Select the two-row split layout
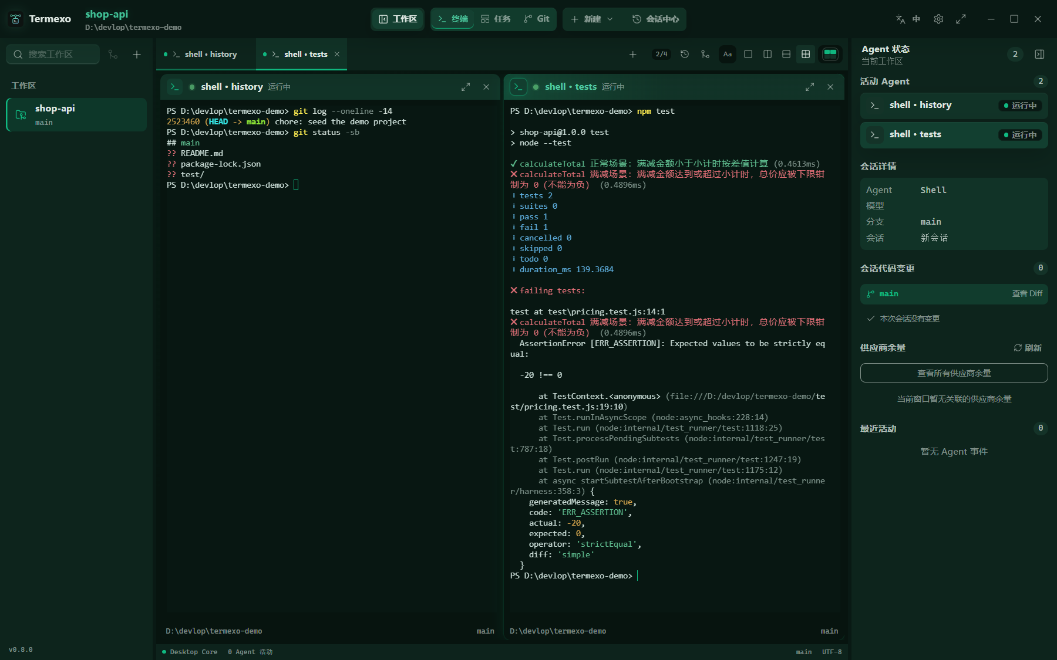Screen dimensions: 1057x660 coord(786,54)
